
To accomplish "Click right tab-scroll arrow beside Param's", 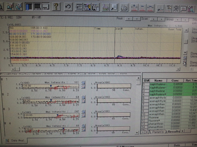I will [147, 132].
